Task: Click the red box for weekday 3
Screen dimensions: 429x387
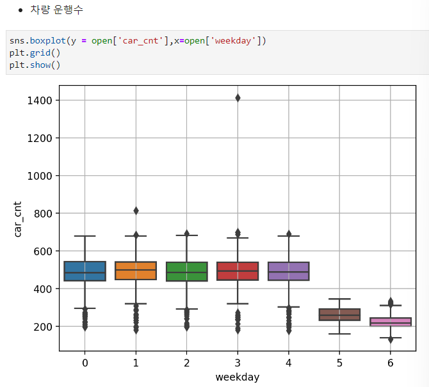Action: [238, 271]
